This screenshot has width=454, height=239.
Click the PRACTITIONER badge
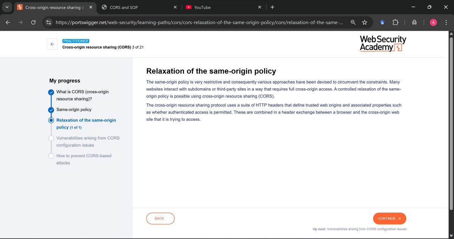pos(76,41)
